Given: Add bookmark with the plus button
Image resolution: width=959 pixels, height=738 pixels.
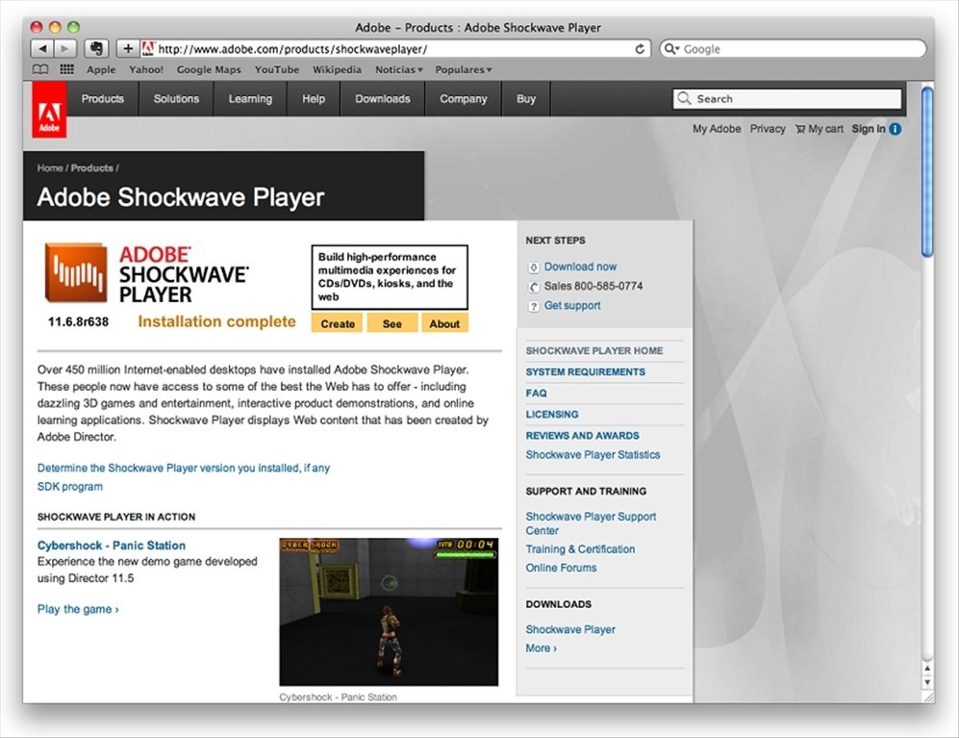Looking at the screenshot, I should 128,48.
